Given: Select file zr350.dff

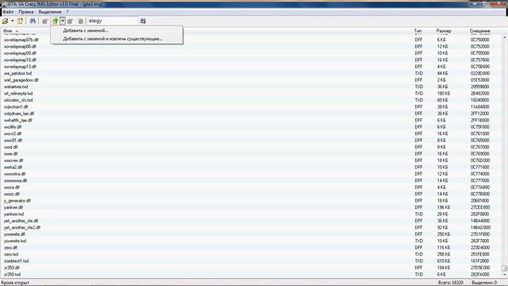Looking at the screenshot, I should point(12,268).
